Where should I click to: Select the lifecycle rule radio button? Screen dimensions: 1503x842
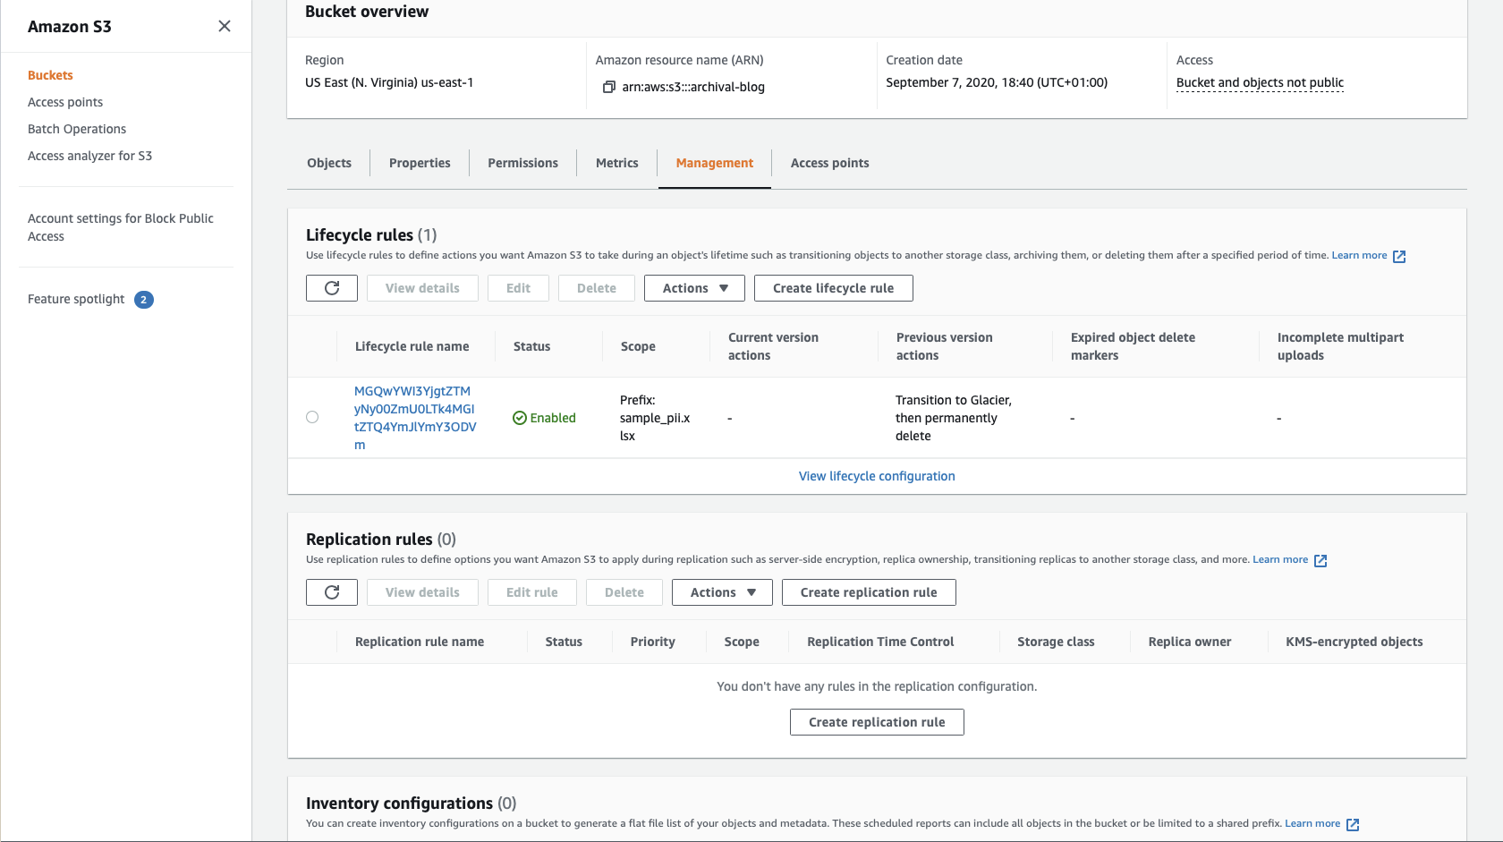[312, 417]
